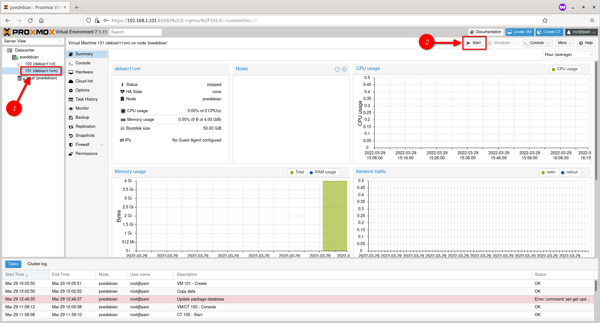Switch to Tasks tab
This screenshot has width=600, height=323.
click(13, 264)
